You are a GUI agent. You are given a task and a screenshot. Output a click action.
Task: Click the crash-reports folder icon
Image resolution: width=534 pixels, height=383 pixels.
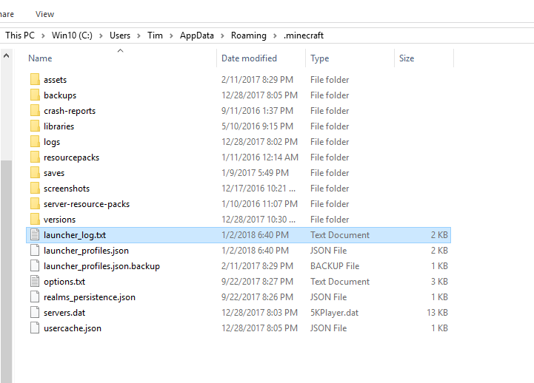34,111
